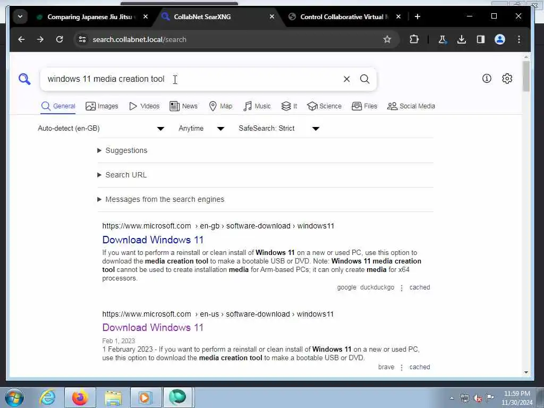Open first Download Windows 11 result (en-gb)

tap(152, 240)
